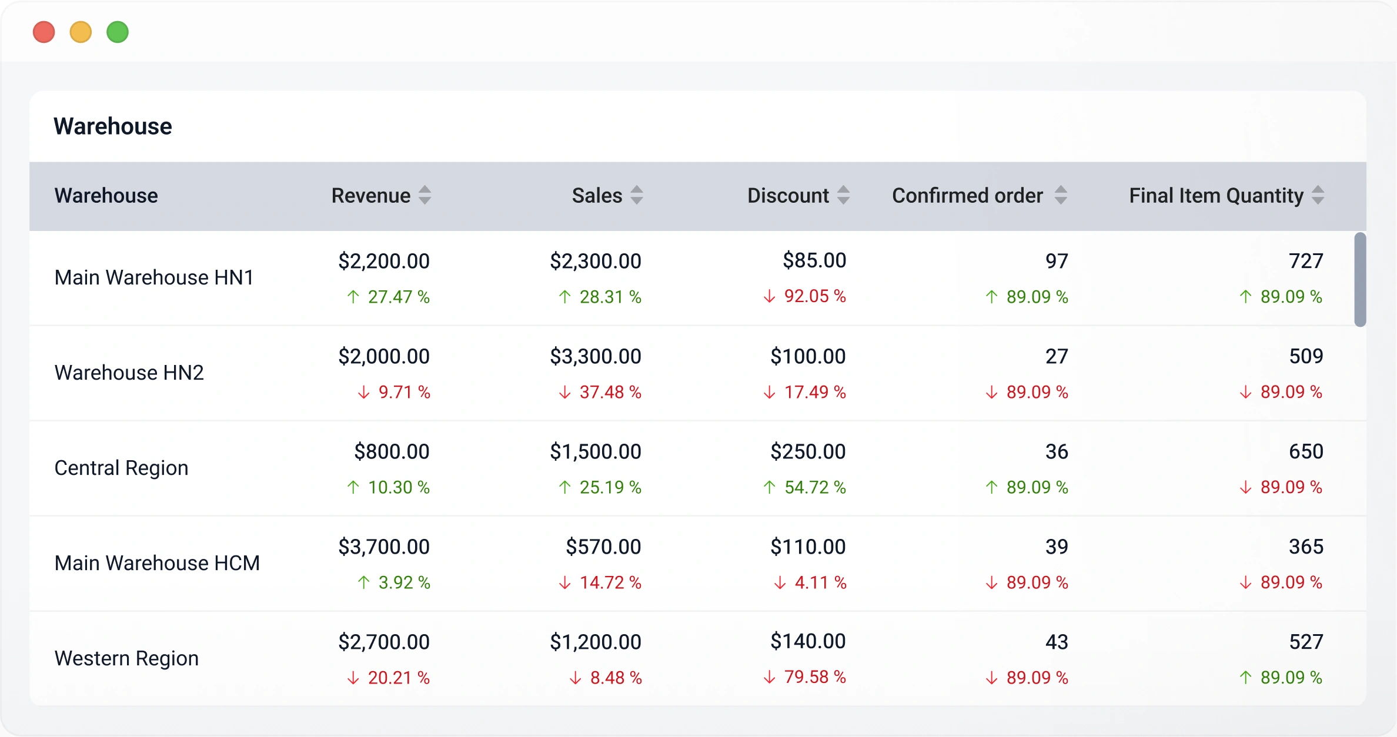Click red down arrow beside 92.05 %

pos(769,296)
